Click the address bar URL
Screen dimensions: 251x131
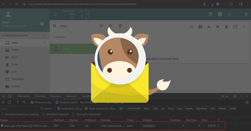point(82,4)
